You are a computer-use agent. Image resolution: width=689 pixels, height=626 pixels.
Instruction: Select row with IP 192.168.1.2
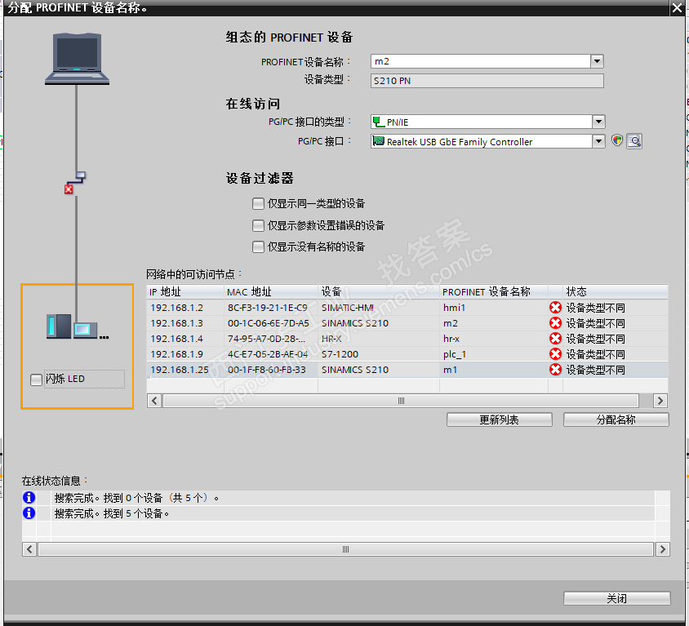[407, 308]
